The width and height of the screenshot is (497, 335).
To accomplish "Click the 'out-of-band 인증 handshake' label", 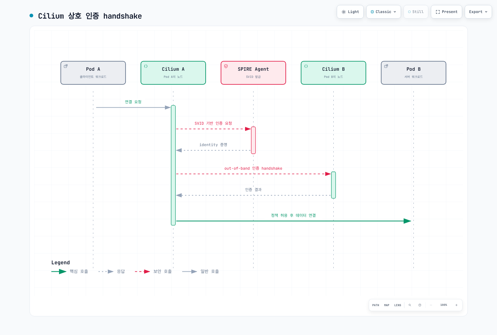I will pos(253,168).
